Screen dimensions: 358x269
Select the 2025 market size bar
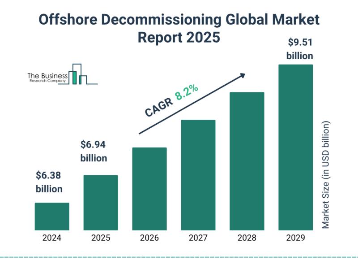[101, 203]
